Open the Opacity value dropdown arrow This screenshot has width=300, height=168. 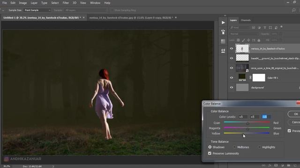pos(280,34)
